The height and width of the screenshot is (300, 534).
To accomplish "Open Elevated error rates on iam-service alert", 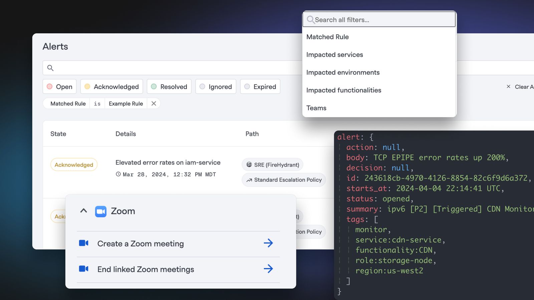I will coord(168,162).
